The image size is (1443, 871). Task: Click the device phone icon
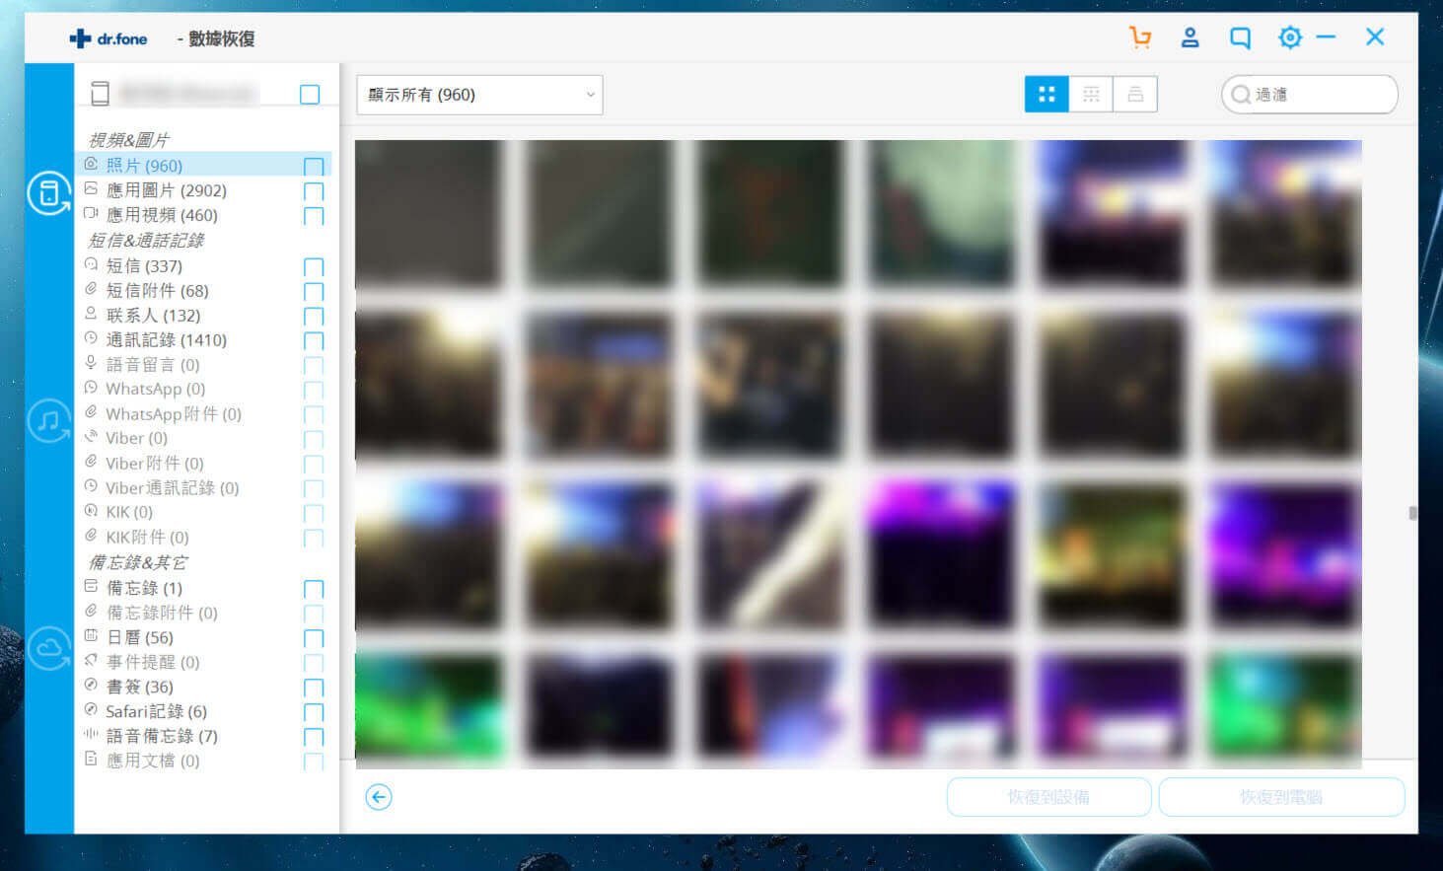click(100, 94)
